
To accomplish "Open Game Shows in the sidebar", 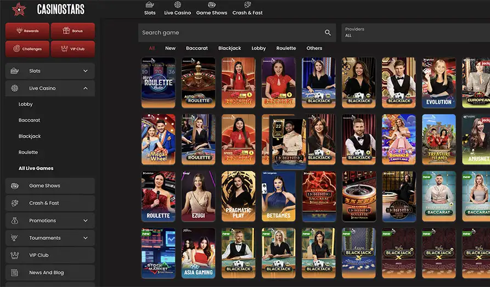I will pyautogui.click(x=50, y=185).
